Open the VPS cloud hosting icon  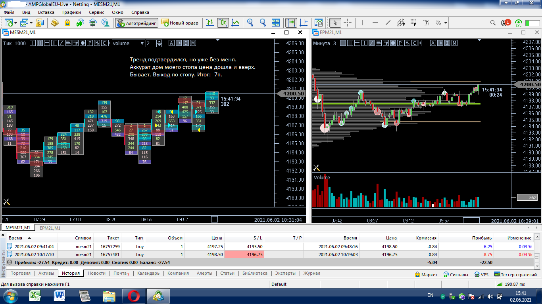click(93, 23)
